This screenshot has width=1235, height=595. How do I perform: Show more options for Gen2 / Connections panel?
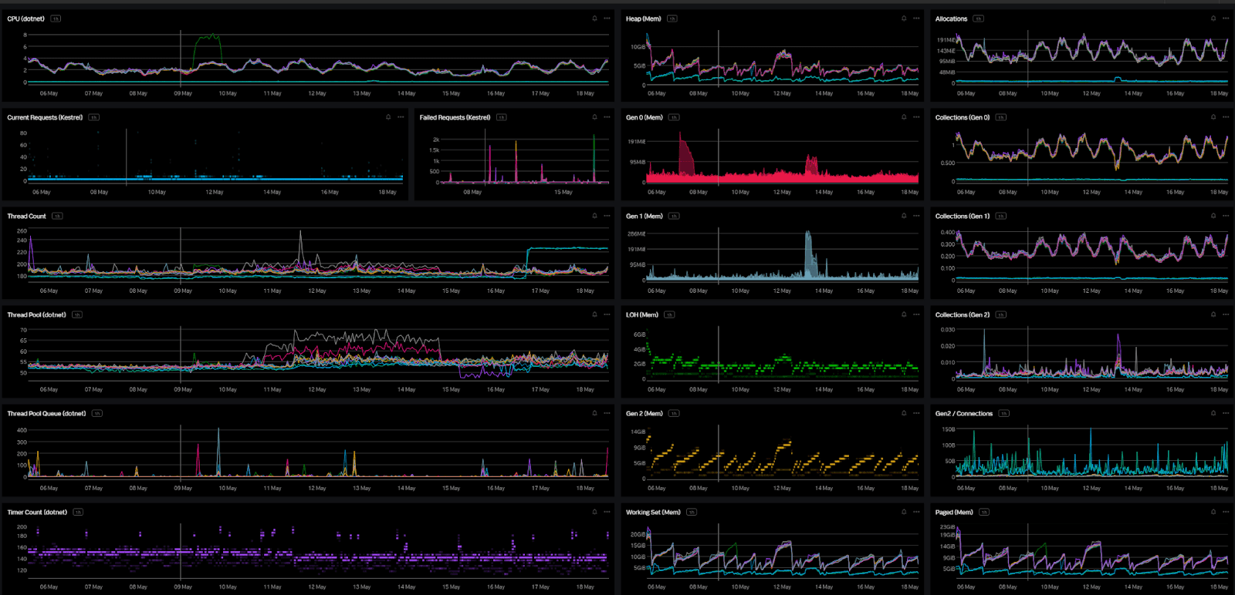click(1226, 413)
